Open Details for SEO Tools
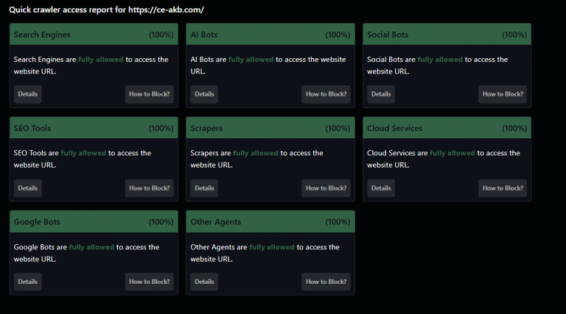Screen dimensions: 566x314 pos(28,188)
